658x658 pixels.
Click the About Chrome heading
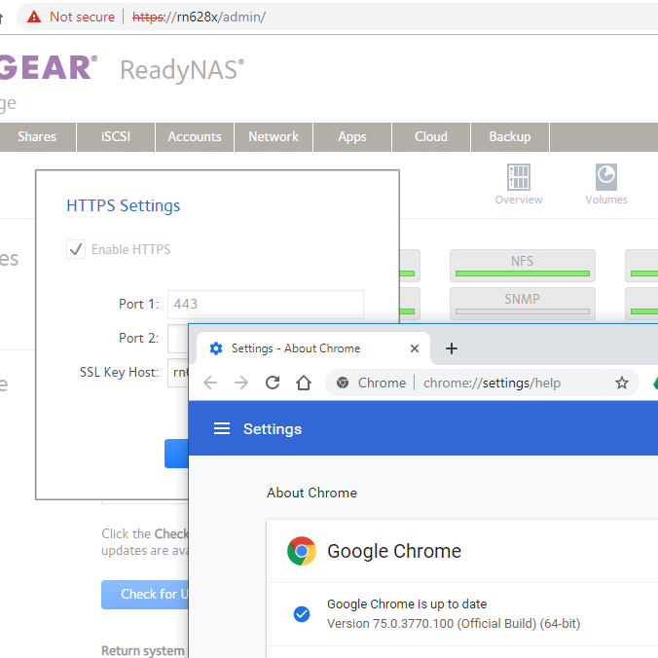pos(311,493)
